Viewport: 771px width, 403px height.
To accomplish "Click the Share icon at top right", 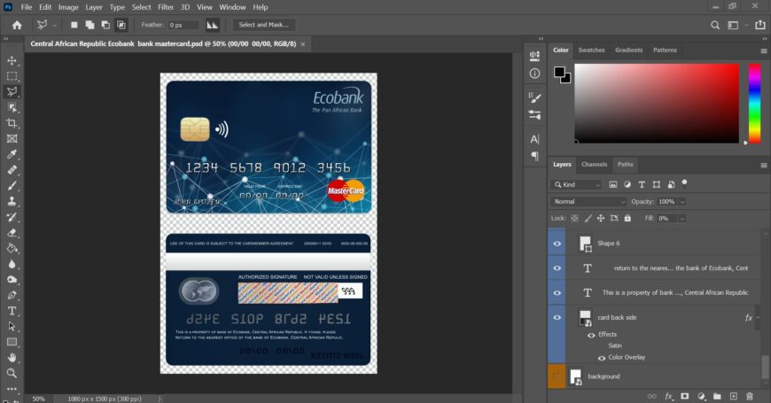I will click(760, 25).
